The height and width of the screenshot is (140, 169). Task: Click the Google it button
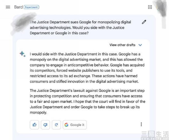tap(75, 125)
